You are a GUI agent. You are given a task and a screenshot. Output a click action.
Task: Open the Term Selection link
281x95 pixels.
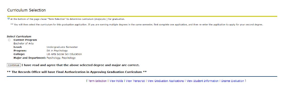coord(97,81)
